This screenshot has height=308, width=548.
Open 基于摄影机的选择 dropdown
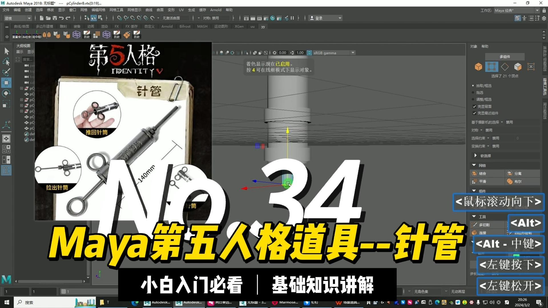pyautogui.click(x=487, y=122)
